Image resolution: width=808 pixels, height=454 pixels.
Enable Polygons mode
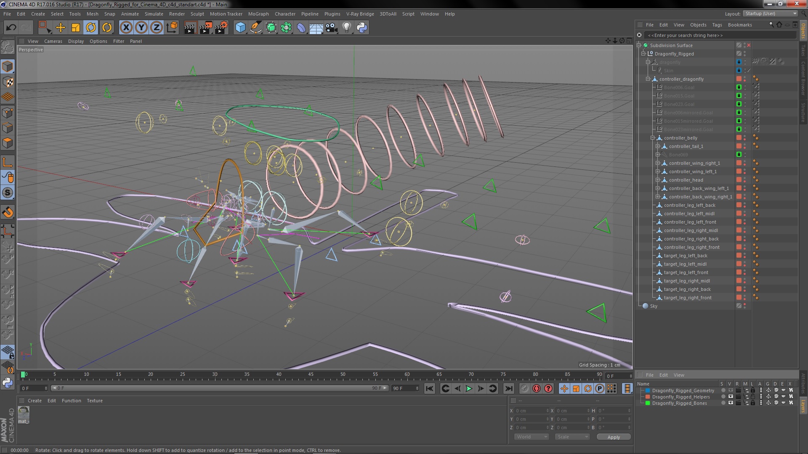tap(8, 143)
